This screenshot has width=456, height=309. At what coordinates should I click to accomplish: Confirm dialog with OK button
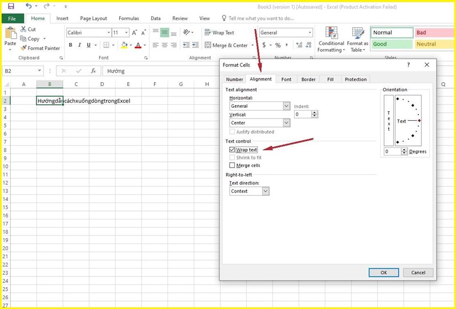tap(384, 273)
